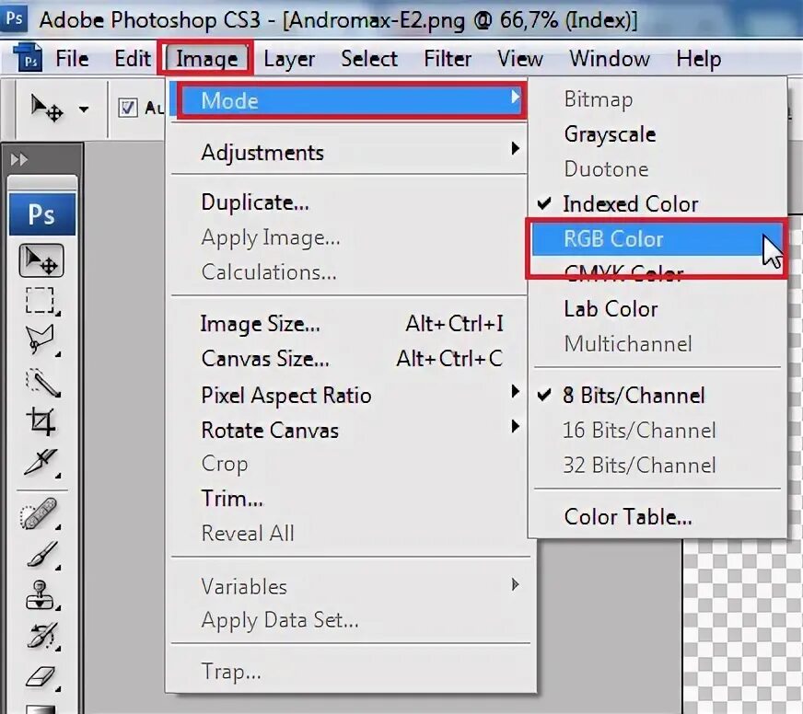Image resolution: width=803 pixels, height=714 pixels.
Task: Open the Window menu
Action: (610, 58)
